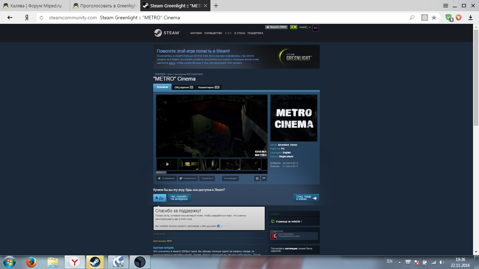Go back with the browser back arrow
This screenshot has width=479, height=269.
tap(10, 18)
